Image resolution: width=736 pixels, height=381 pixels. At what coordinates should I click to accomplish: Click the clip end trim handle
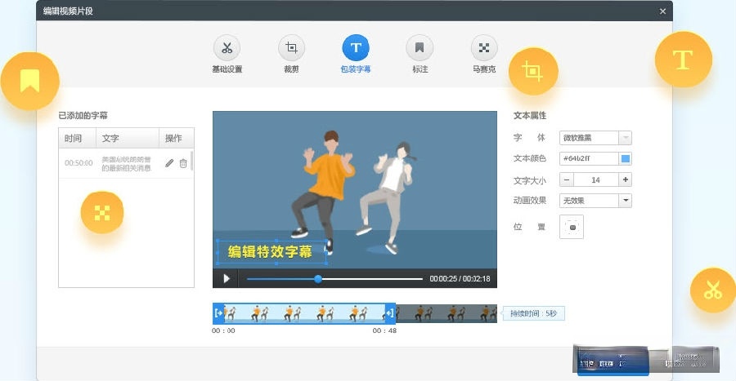tap(389, 313)
